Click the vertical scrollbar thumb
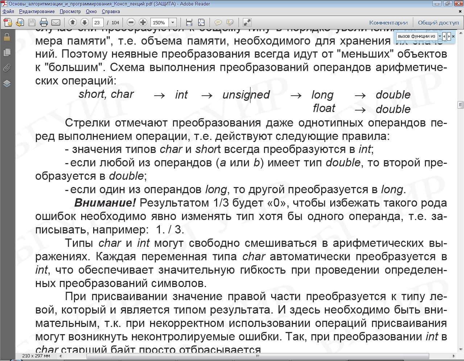The width and height of the screenshot is (464, 361). pyautogui.click(x=461, y=105)
